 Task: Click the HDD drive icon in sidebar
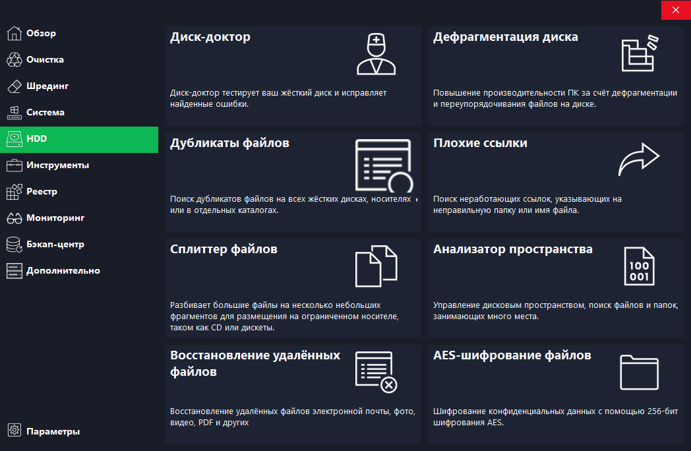[14, 139]
